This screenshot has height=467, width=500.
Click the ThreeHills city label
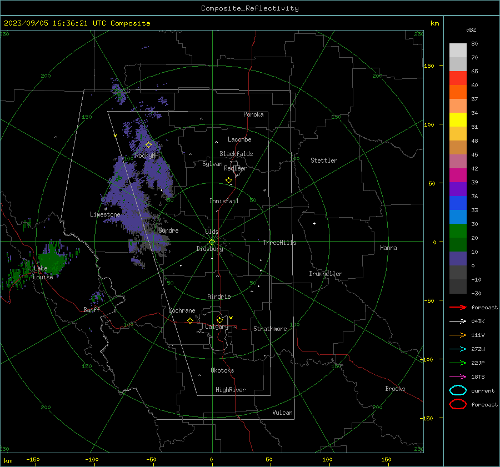pyautogui.click(x=279, y=243)
